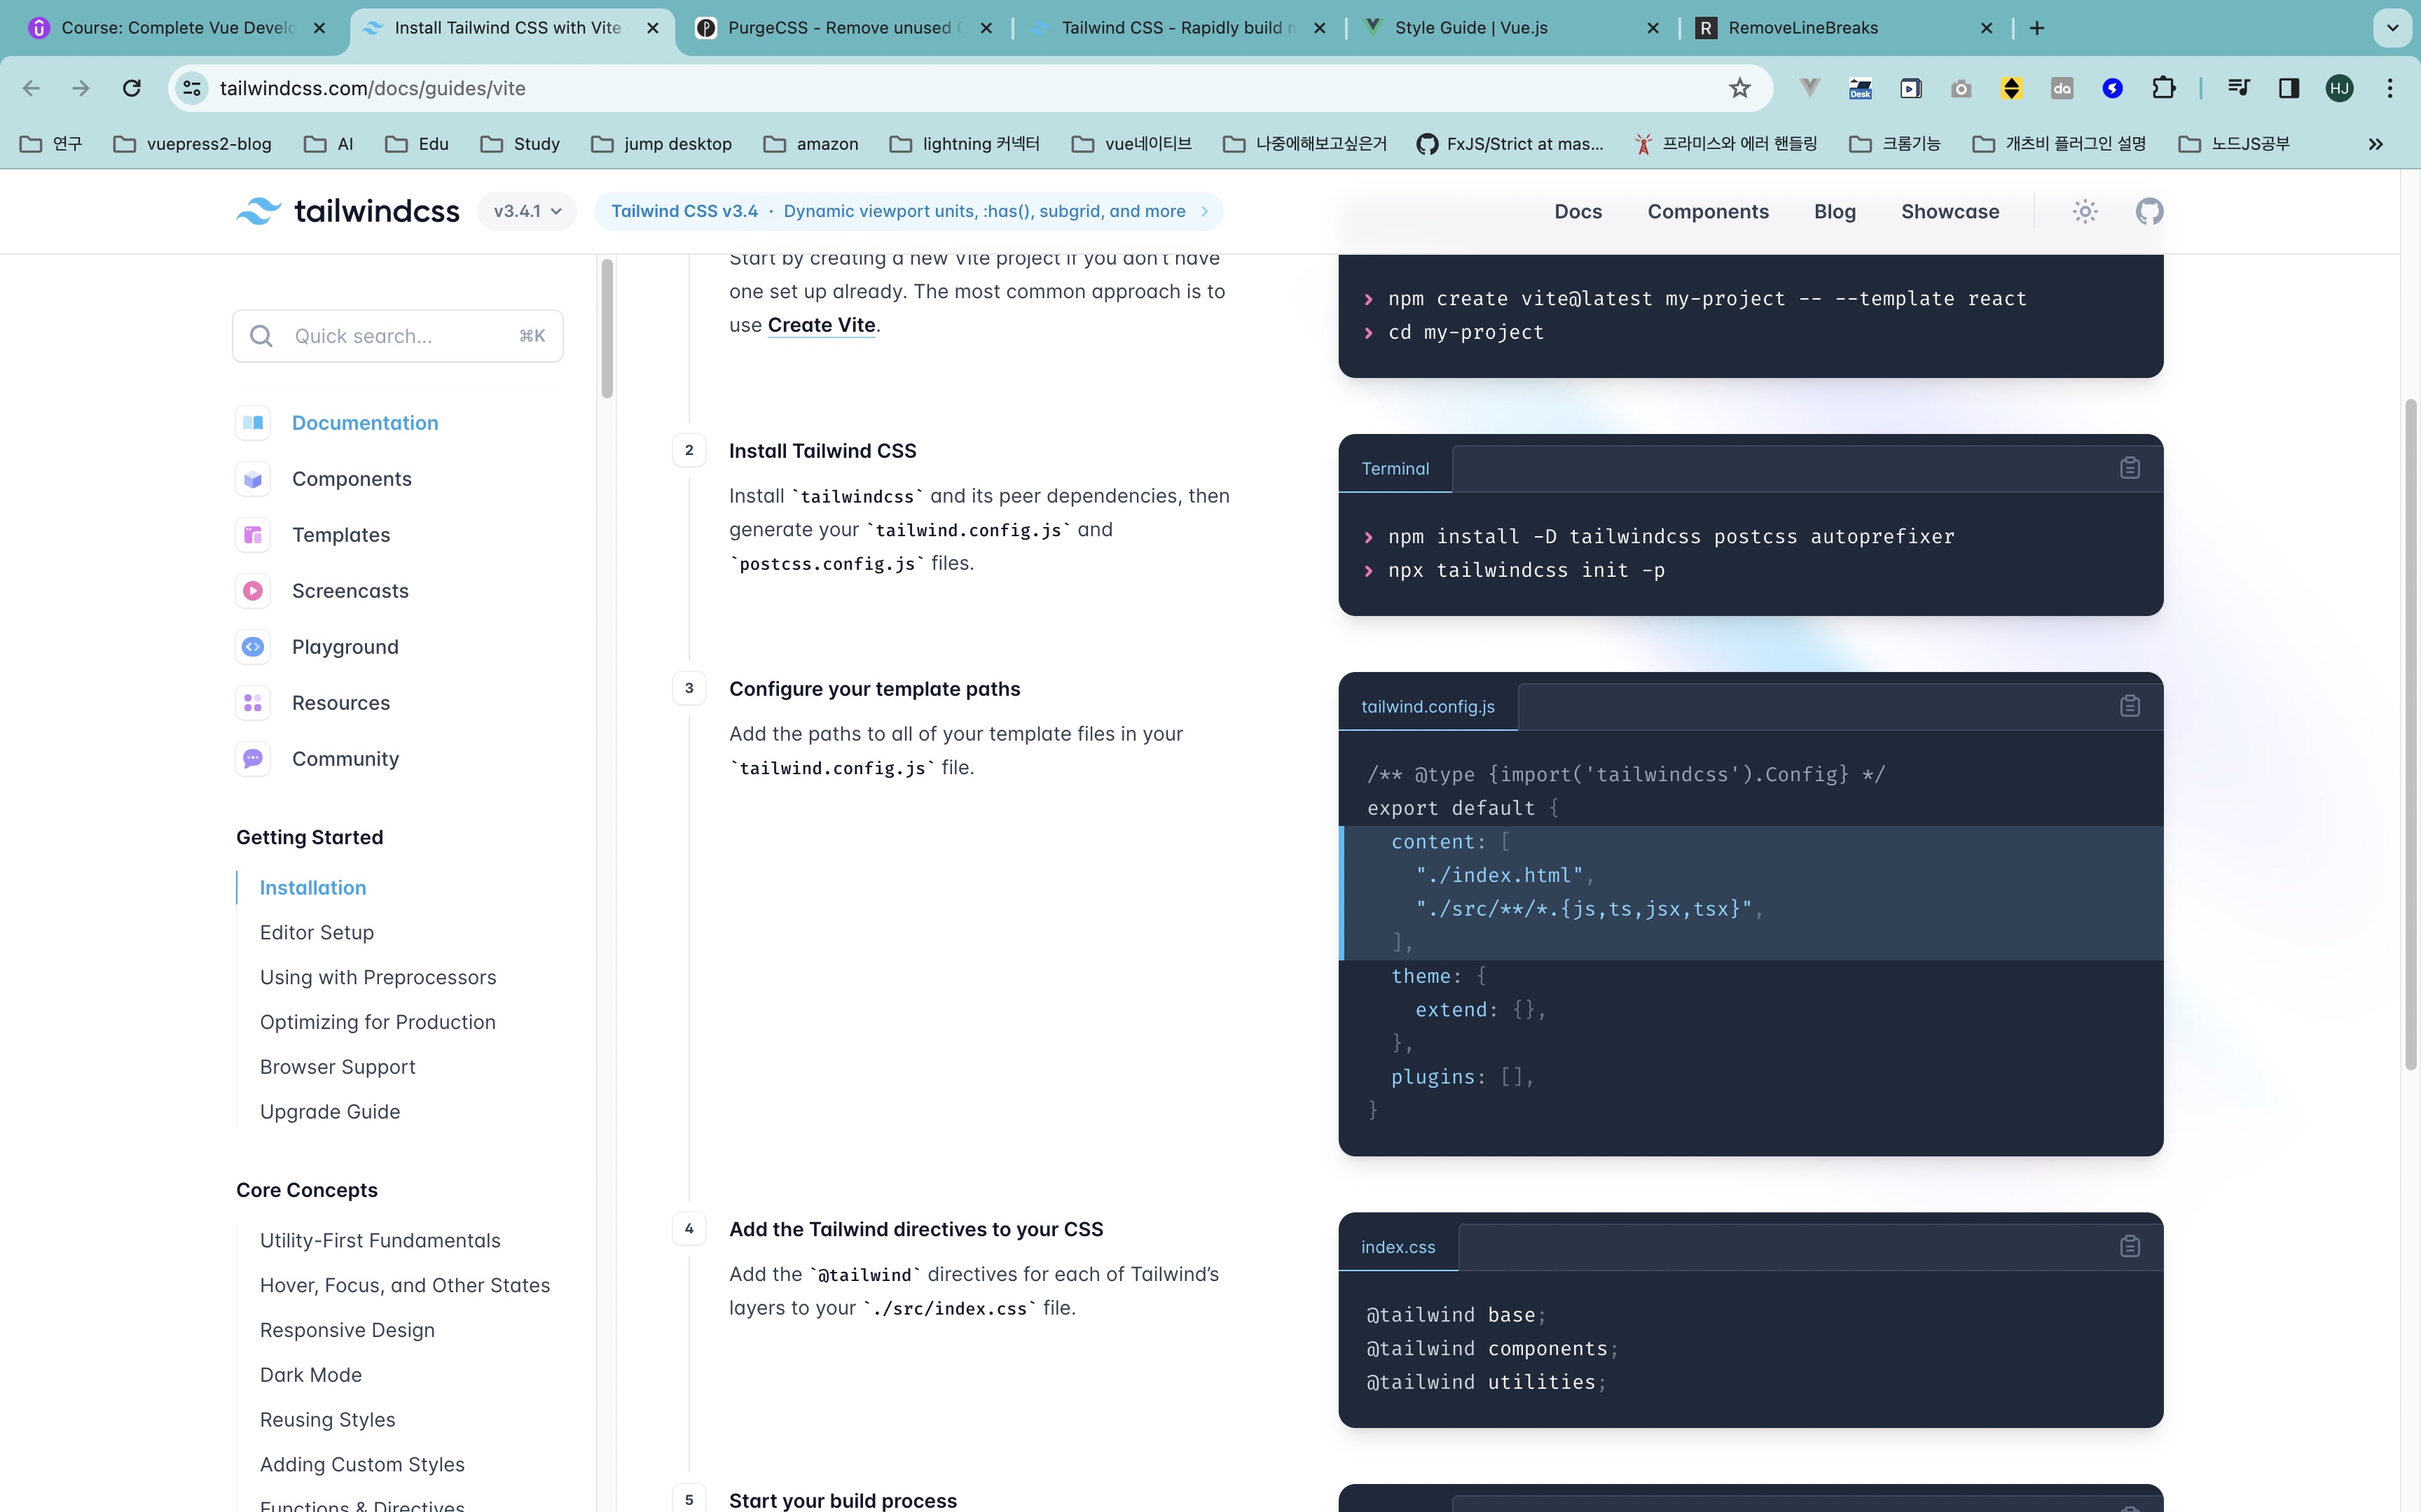
Task: Show hidden bookmarks with the double chevron
Action: point(2376,144)
